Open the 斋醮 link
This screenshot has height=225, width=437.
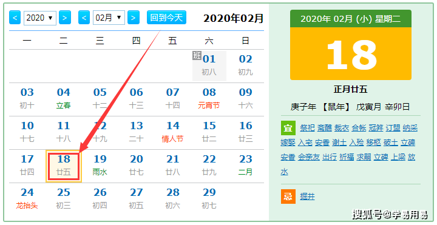pyautogui.click(x=325, y=128)
